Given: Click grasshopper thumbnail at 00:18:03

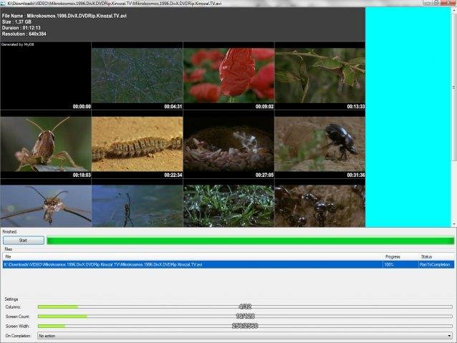Looking at the screenshot, I should pos(46,145).
